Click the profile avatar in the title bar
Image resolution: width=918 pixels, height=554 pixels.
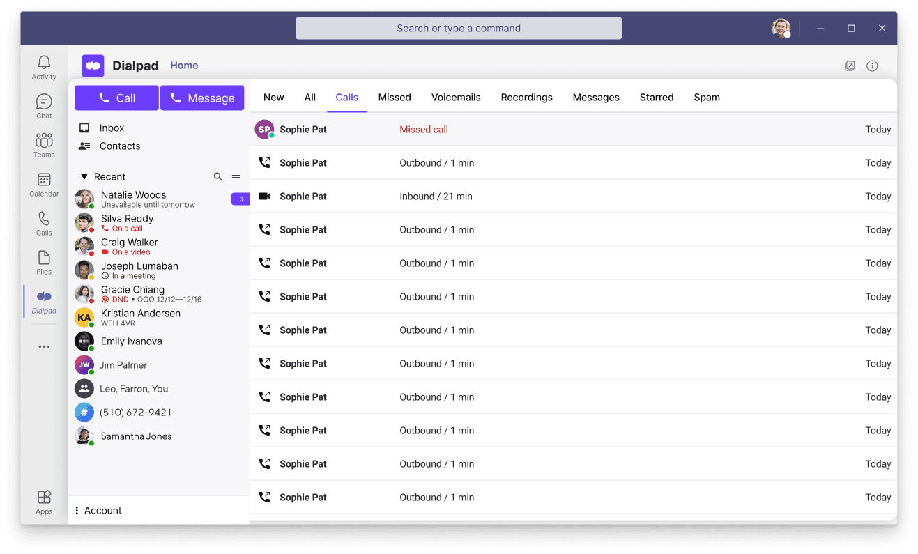[x=781, y=28]
